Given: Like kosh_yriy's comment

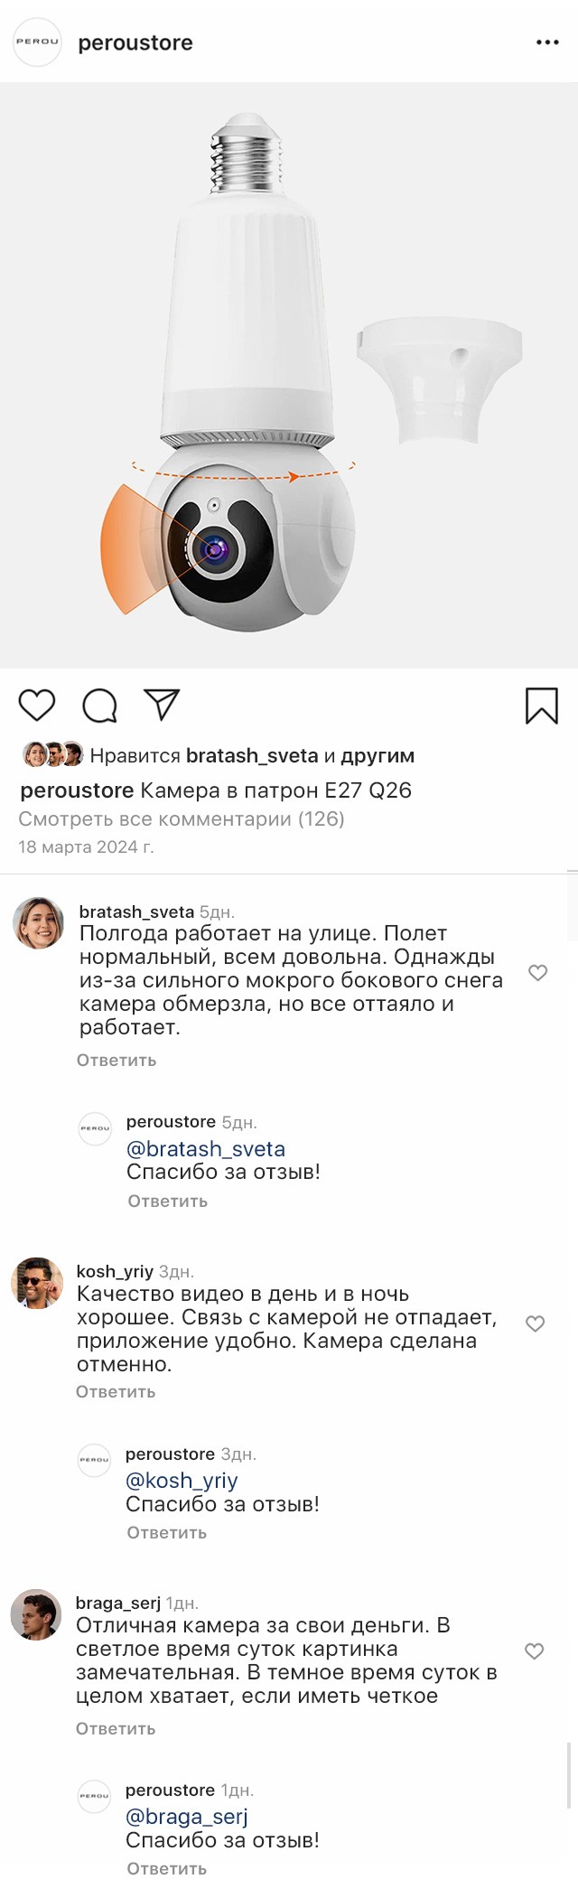Looking at the screenshot, I should point(536,1323).
